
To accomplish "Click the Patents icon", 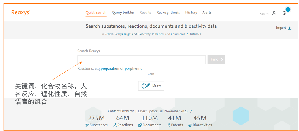I will [x=169, y=125].
